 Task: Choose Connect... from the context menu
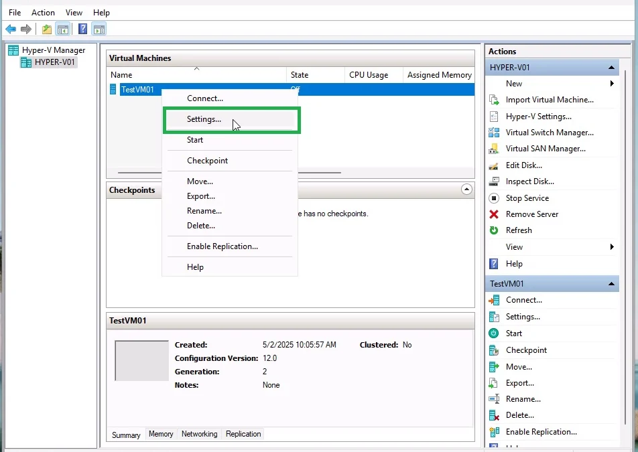[230, 98]
